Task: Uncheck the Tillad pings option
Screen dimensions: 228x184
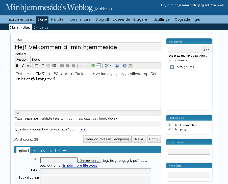Action: (170, 129)
